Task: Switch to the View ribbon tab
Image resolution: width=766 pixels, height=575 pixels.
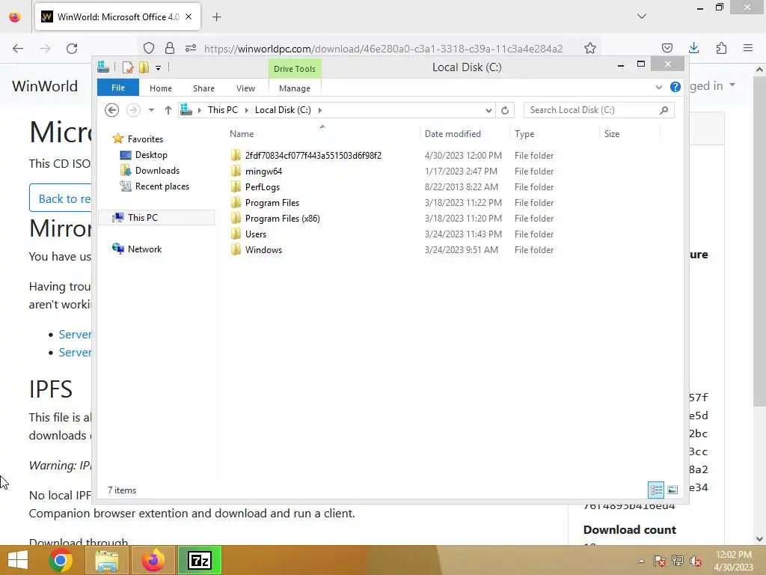Action: 245,88
